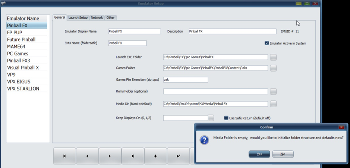Post changes with checkmark button

(178, 156)
